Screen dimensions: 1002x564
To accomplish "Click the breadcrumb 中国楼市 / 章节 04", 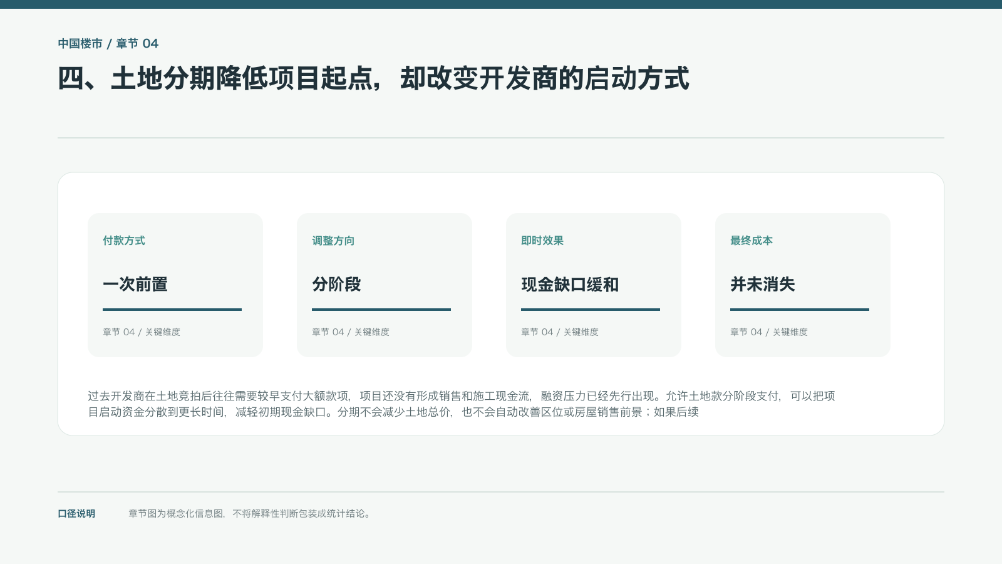I will [x=108, y=44].
